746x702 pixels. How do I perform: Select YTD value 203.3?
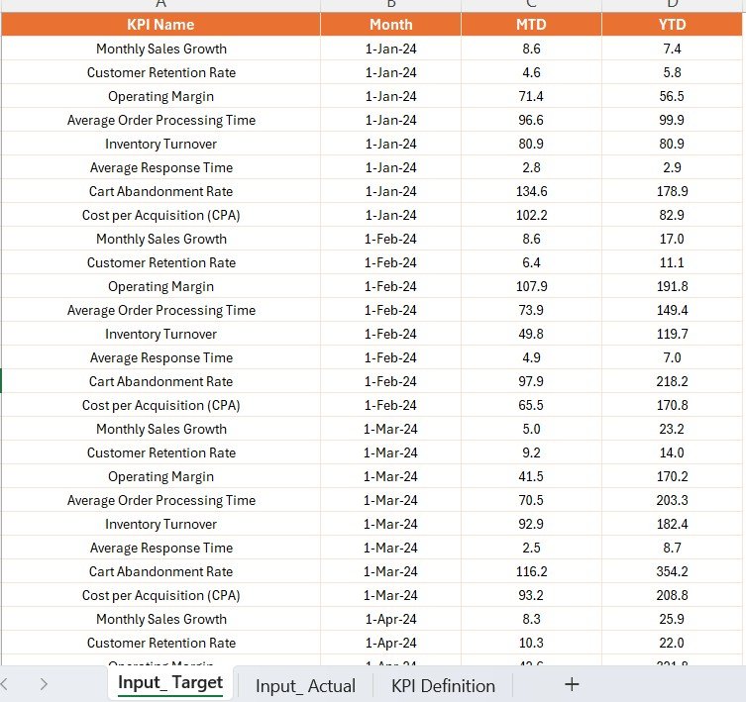click(672, 500)
